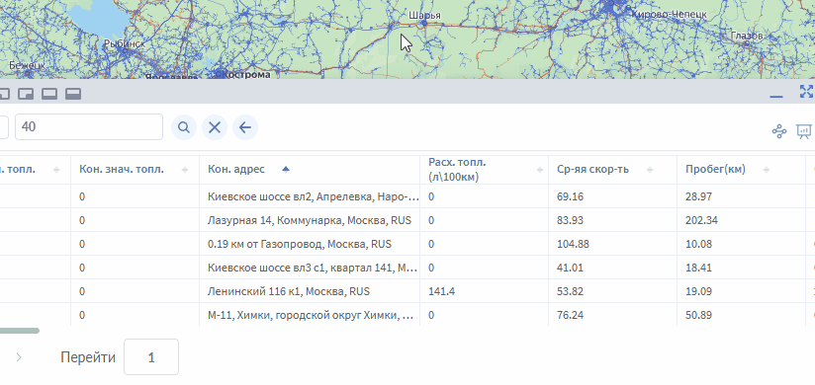Screen dimensions: 815x385
Task: Click average speed value 41.01
Action: [x=570, y=269]
